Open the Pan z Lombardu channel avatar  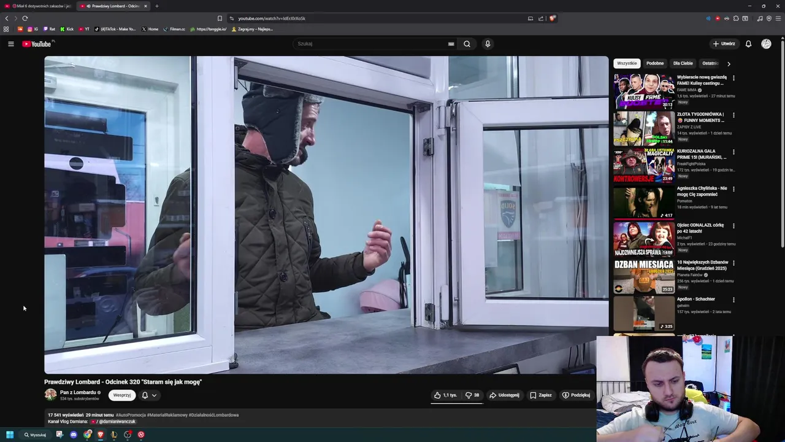pyautogui.click(x=50, y=395)
